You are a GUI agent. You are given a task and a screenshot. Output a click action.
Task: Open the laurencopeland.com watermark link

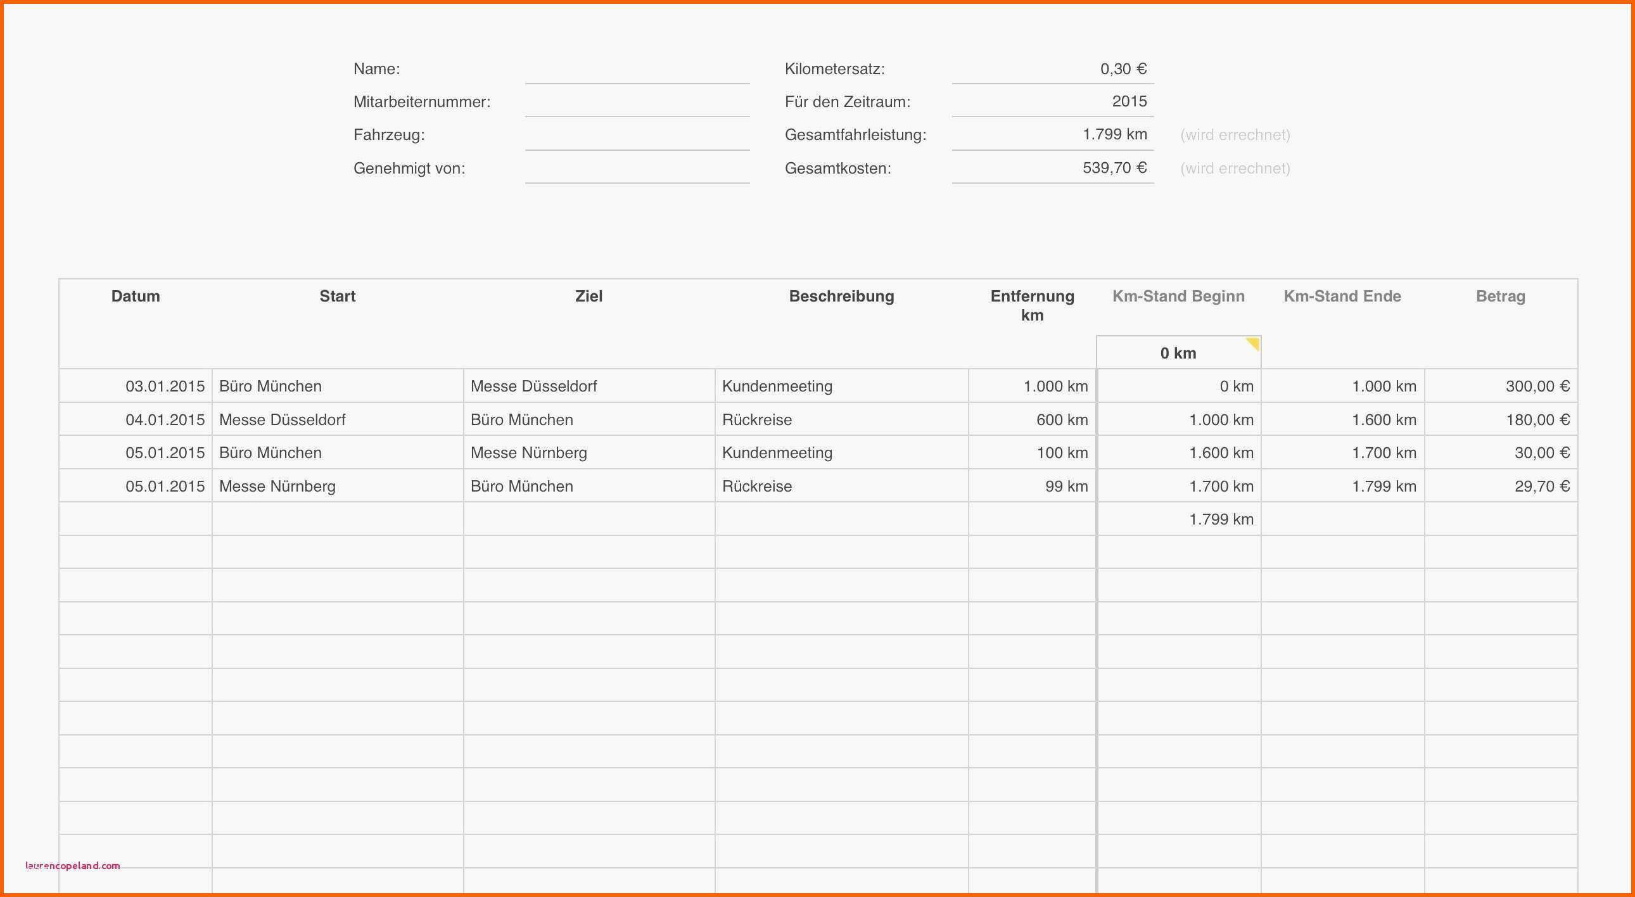(72, 865)
